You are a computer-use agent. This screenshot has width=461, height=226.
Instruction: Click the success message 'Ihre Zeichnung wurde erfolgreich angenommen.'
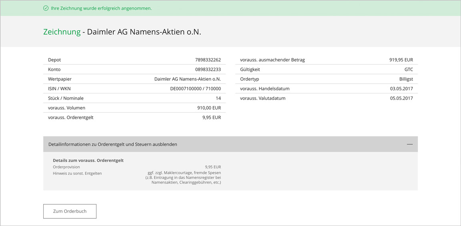pyautogui.click(x=101, y=8)
